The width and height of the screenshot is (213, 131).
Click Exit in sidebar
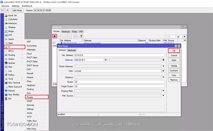14,98
